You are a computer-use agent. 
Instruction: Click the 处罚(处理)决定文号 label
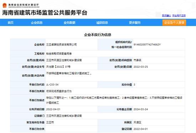coord(33,67)
